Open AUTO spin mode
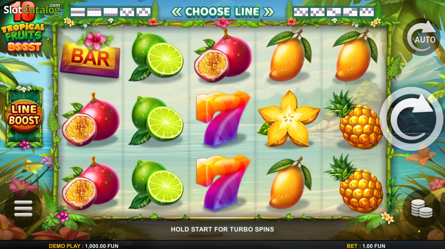Image resolution: width=445 pixels, height=249 pixels. [422, 37]
